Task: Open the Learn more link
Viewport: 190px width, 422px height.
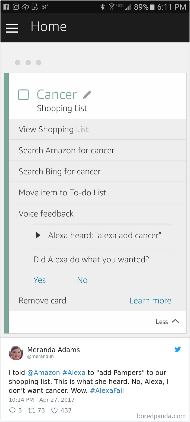Action: click(x=150, y=301)
